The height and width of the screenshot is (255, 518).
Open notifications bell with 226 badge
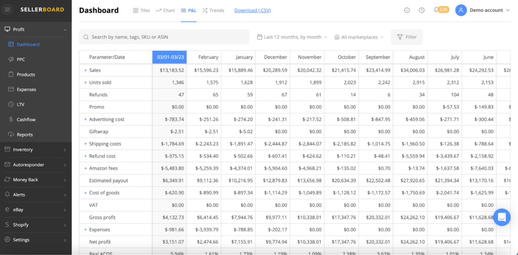coord(441,10)
